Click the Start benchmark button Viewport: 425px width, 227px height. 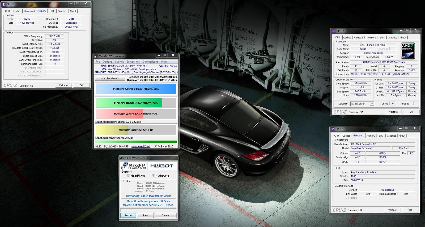click(x=110, y=78)
